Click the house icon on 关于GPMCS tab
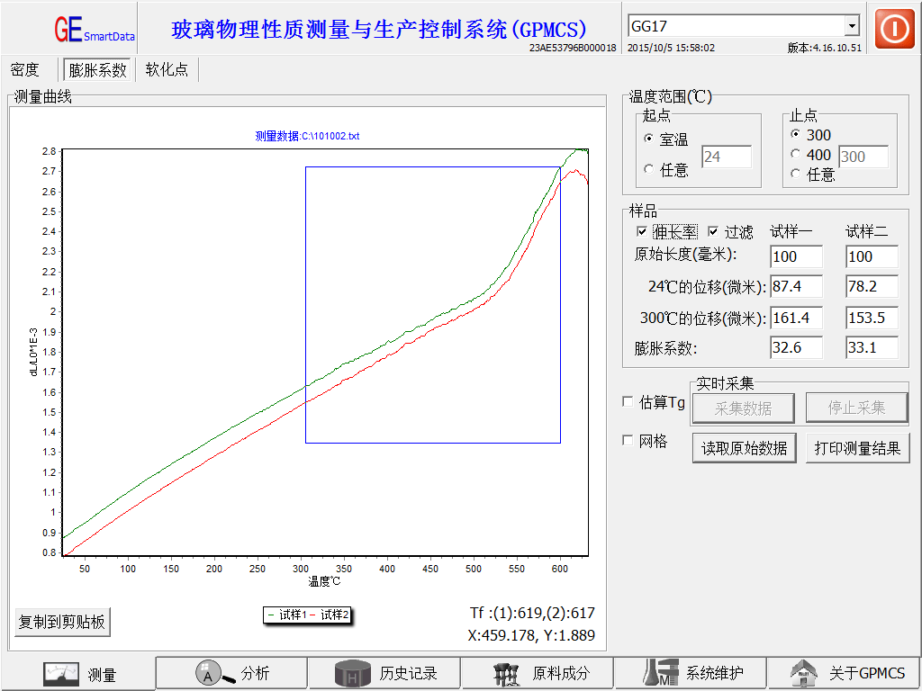Screen dimensions: 922x691 (804, 673)
